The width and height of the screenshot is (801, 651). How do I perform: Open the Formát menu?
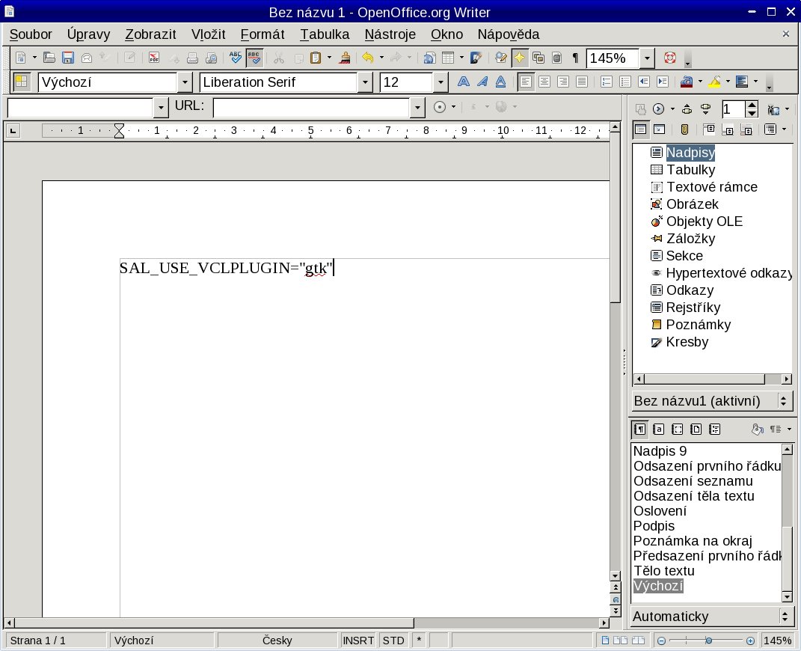262,34
